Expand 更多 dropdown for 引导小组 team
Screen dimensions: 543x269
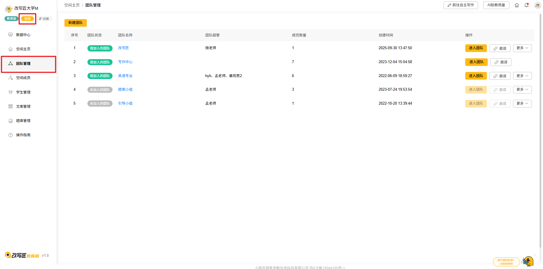(x=522, y=104)
